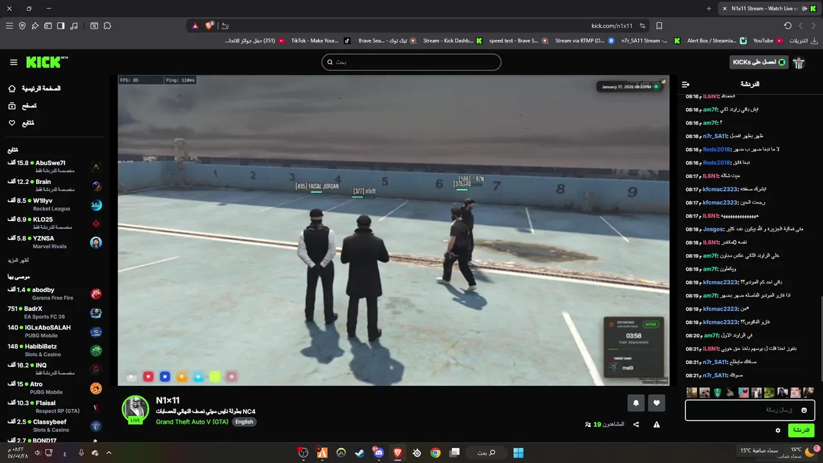Click the English language tag
Image resolution: width=823 pixels, height=463 pixels.
tap(244, 422)
